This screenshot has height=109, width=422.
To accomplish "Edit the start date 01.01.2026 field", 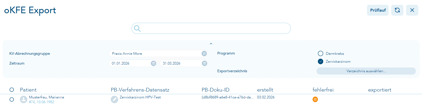I will [133, 63].
